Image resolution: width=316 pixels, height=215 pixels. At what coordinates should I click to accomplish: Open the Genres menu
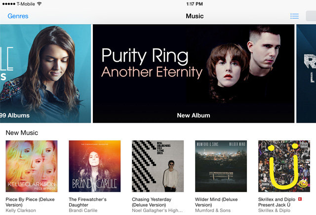point(18,16)
